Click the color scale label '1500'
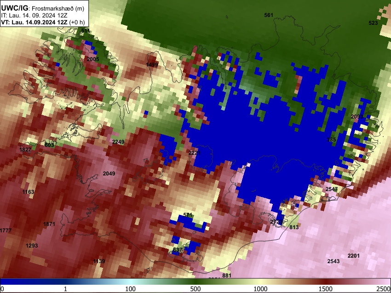 [x=326, y=289]
